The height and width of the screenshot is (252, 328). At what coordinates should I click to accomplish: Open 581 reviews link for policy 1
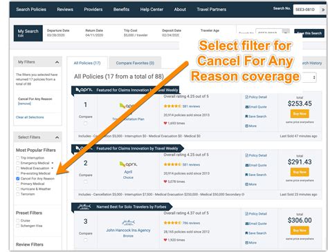click(x=191, y=106)
